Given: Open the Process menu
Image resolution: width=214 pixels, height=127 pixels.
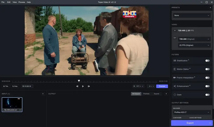Looking at the screenshot, I should pyautogui.click(x=22, y=2).
